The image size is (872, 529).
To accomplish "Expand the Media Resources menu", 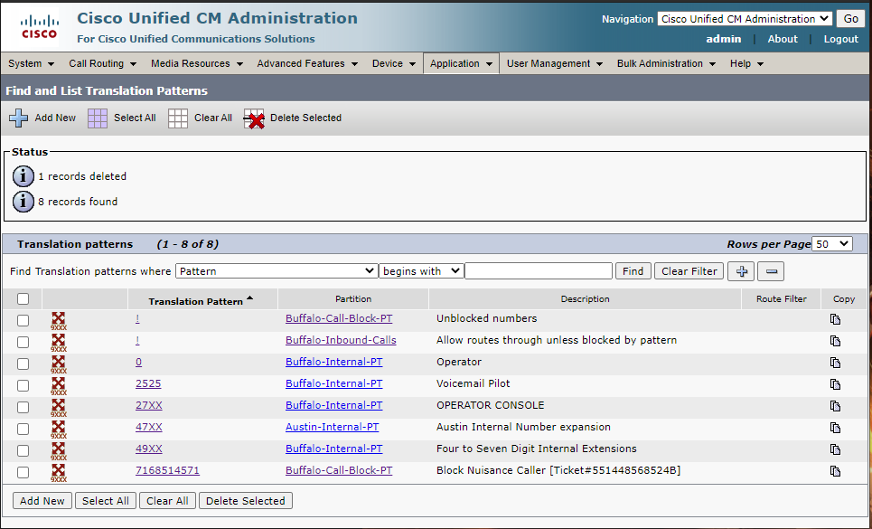I will pyautogui.click(x=197, y=63).
